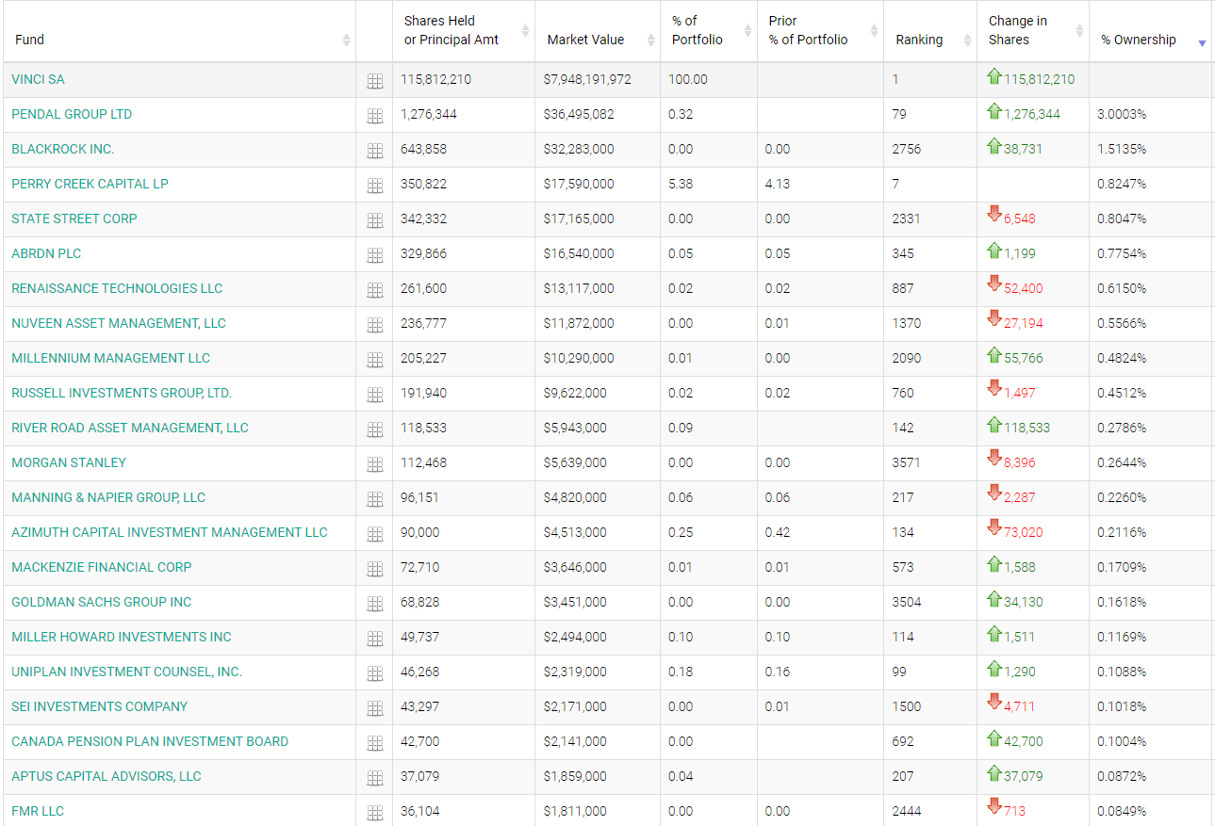Open the grid icon in FMR LLC row
The image size is (1215, 826).
click(x=374, y=814)
